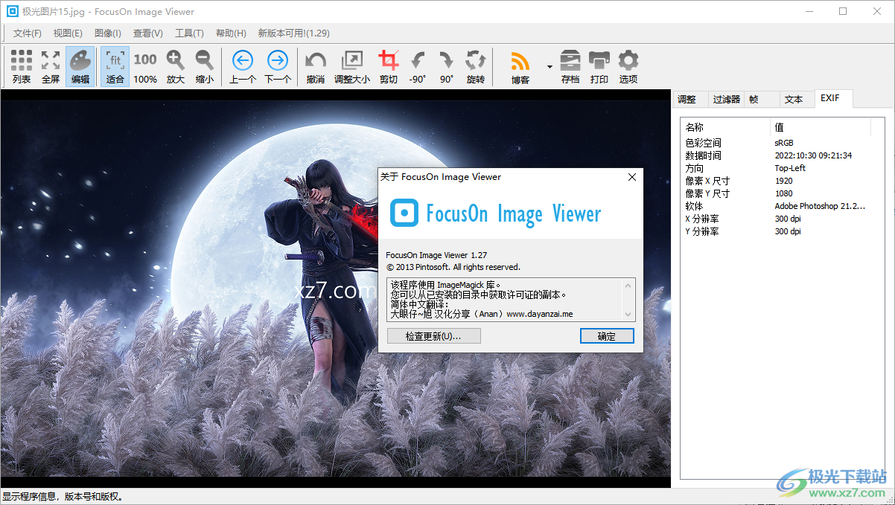
Task: Open the 查看(V) menu
Action: click(148, 33)
